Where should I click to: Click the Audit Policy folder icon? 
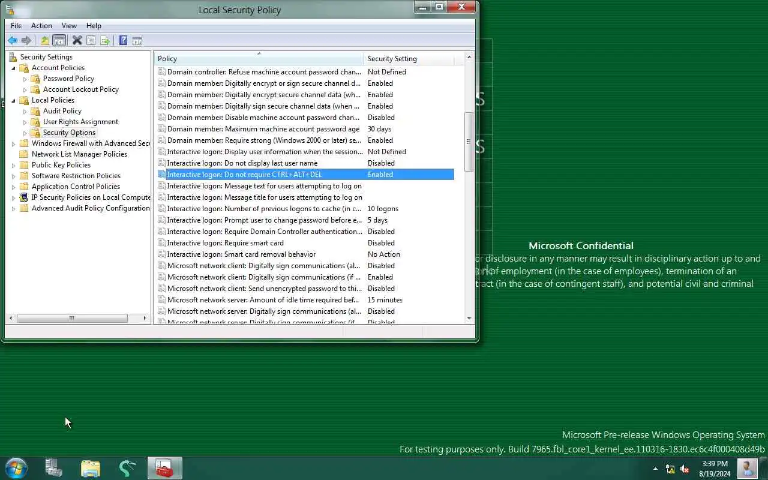[36, 111]
